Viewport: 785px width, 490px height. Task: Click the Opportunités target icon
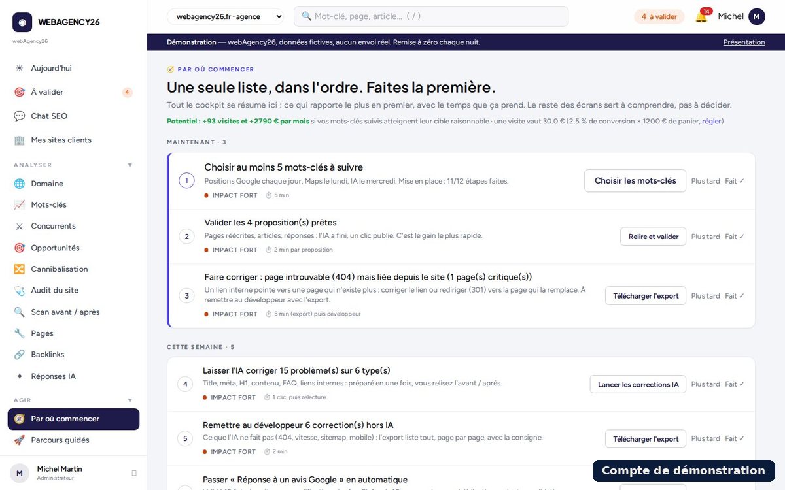19,248
